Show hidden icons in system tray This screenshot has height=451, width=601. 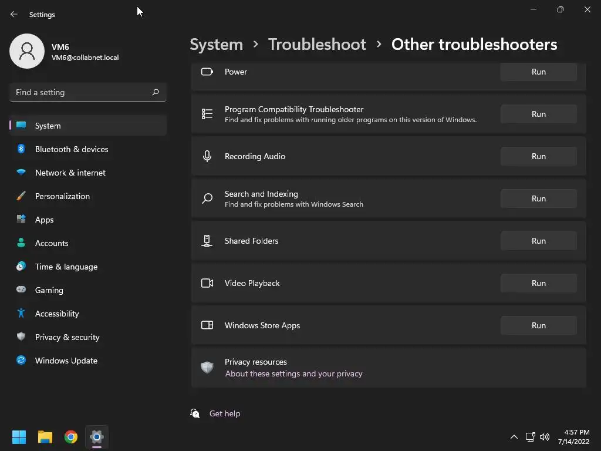tap(514, 437)
